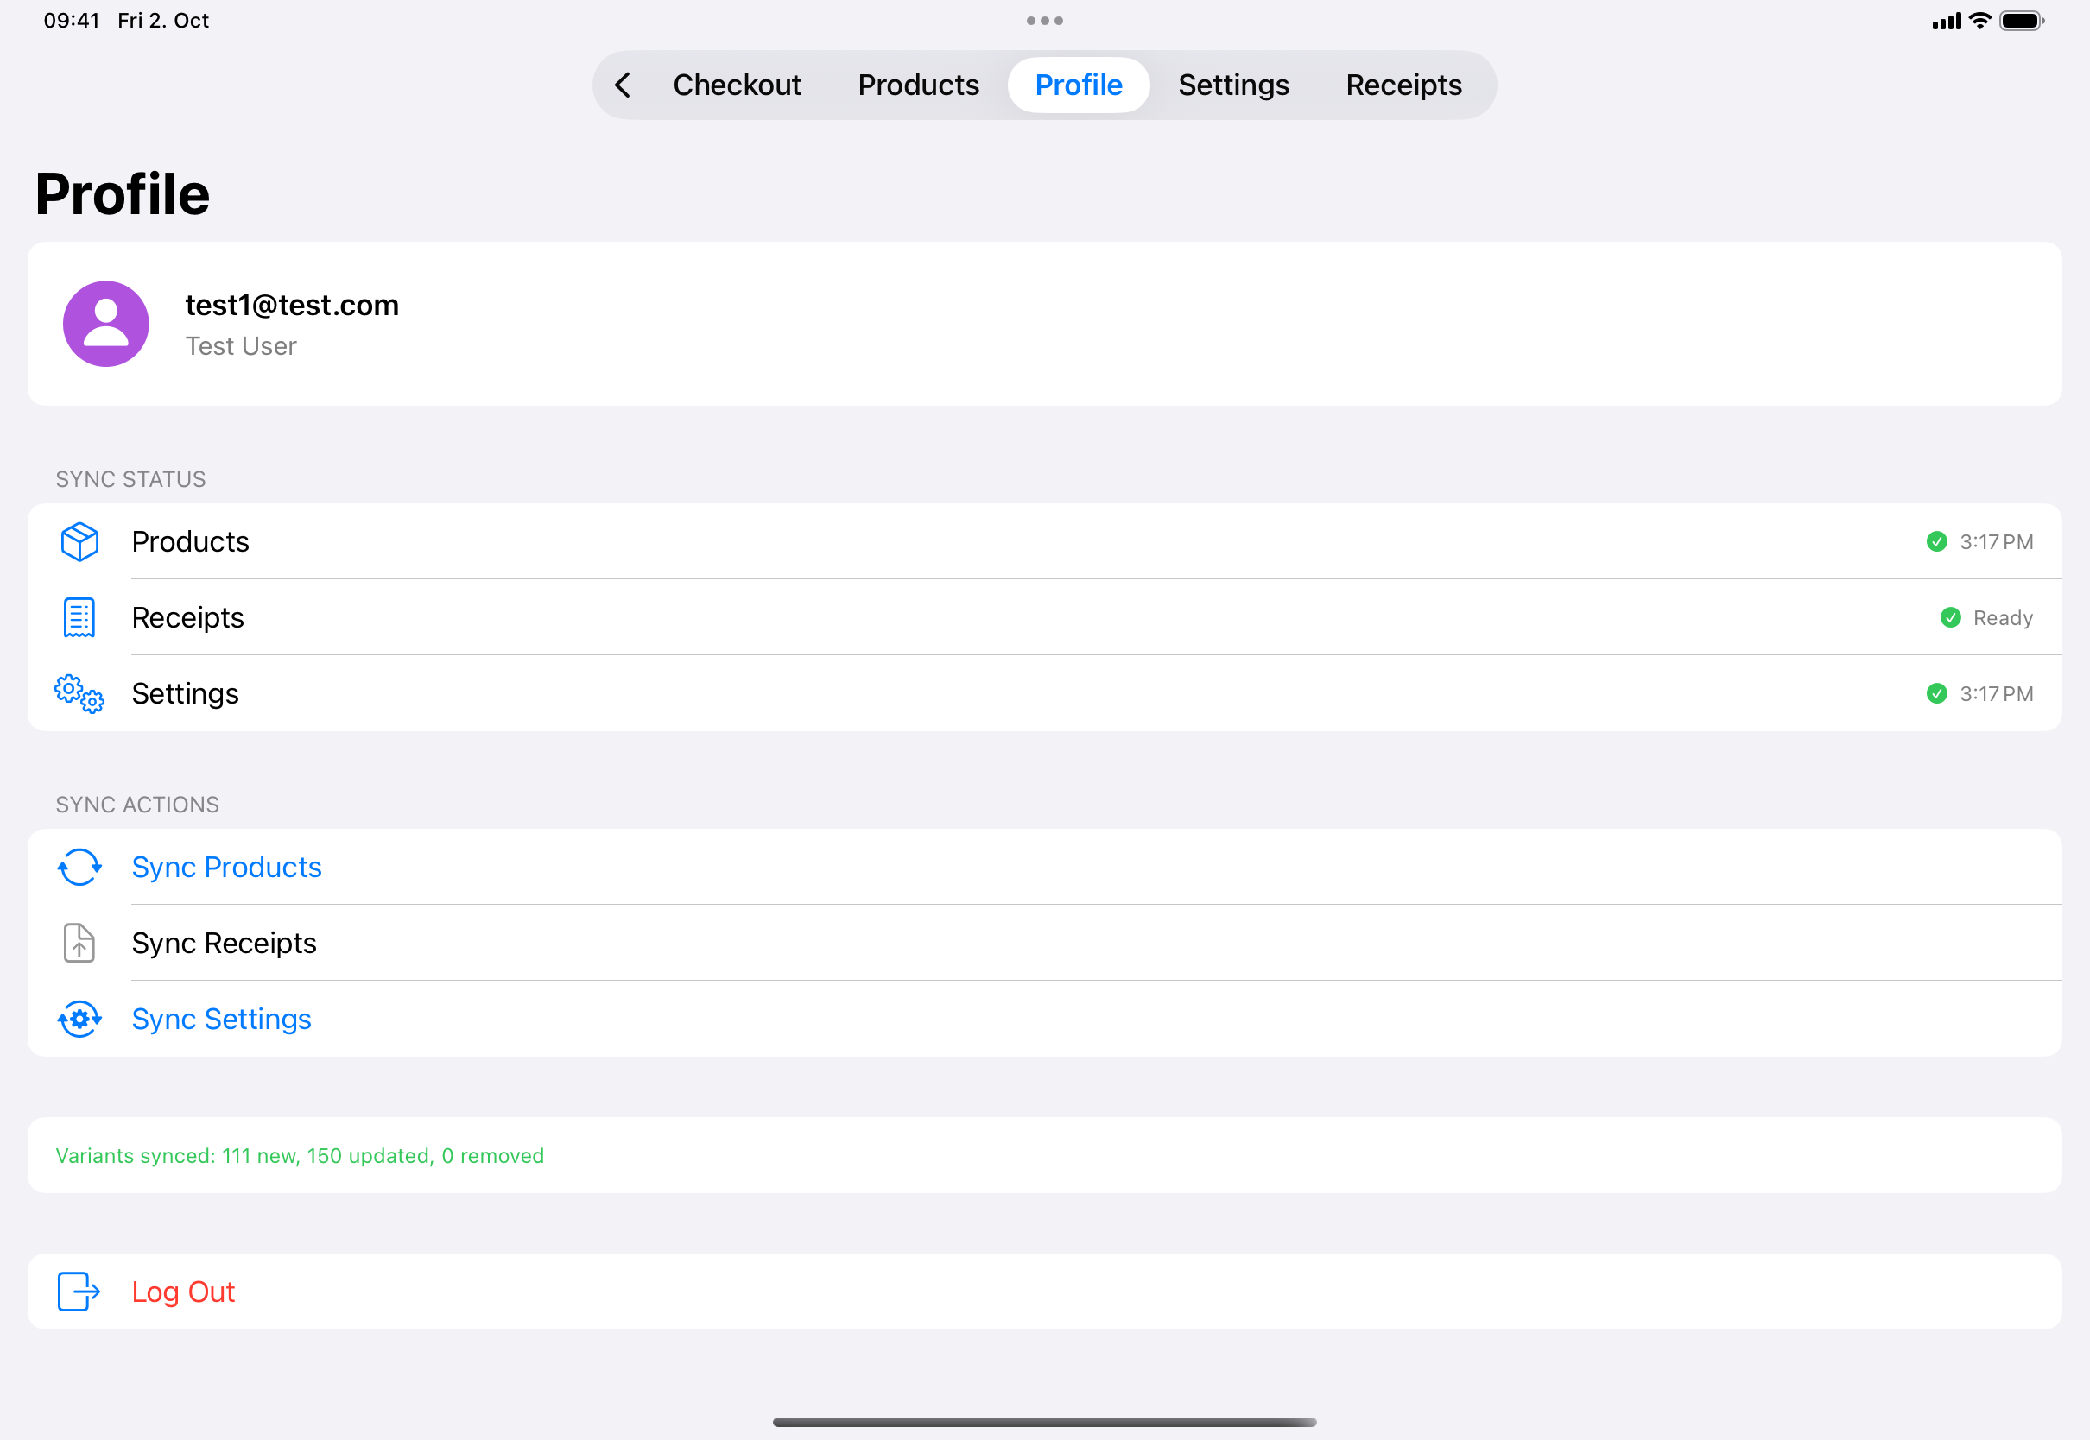Click the Test User name label
2090x1440 pixels.
pyautogui.click(x=241, y=345)
